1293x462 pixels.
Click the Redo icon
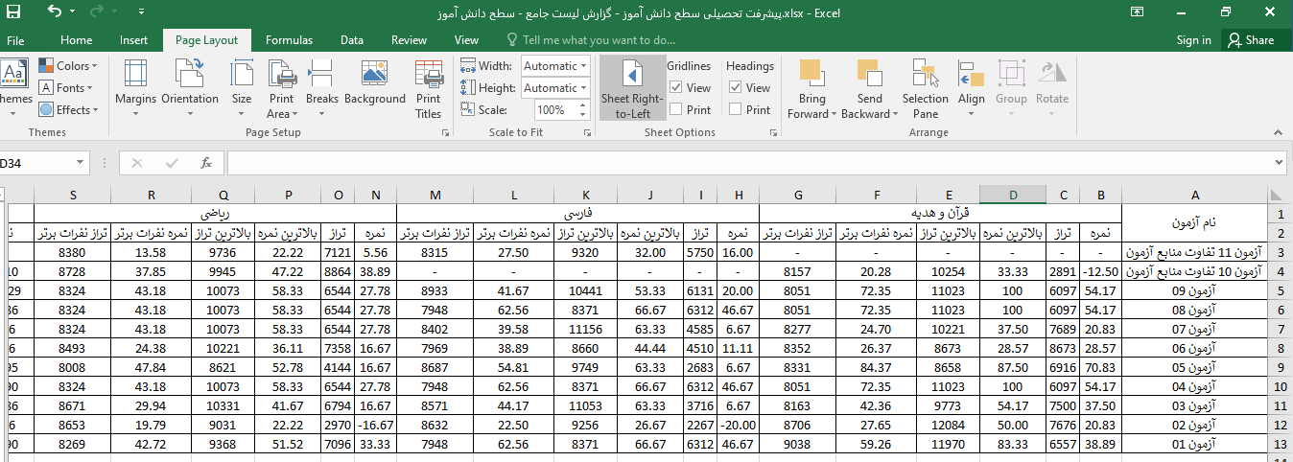[x=99, y=12]
